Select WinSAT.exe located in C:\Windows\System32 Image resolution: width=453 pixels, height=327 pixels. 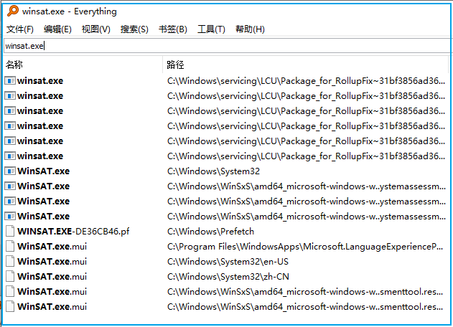[43, 171]
